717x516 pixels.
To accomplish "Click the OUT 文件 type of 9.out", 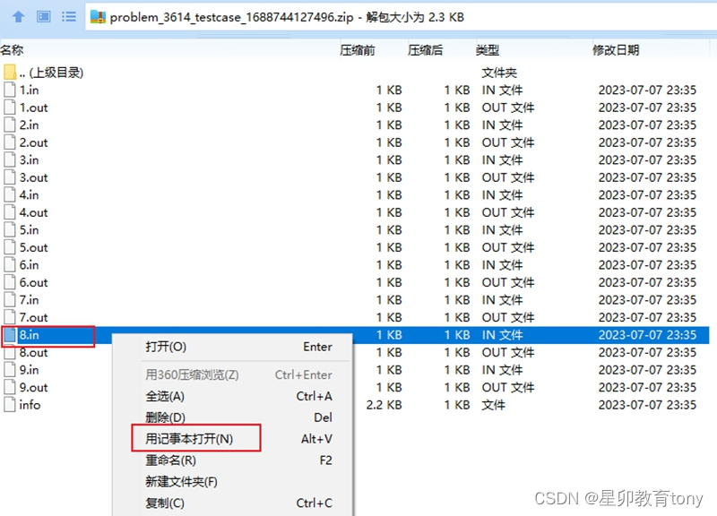I will coord(507,387).
